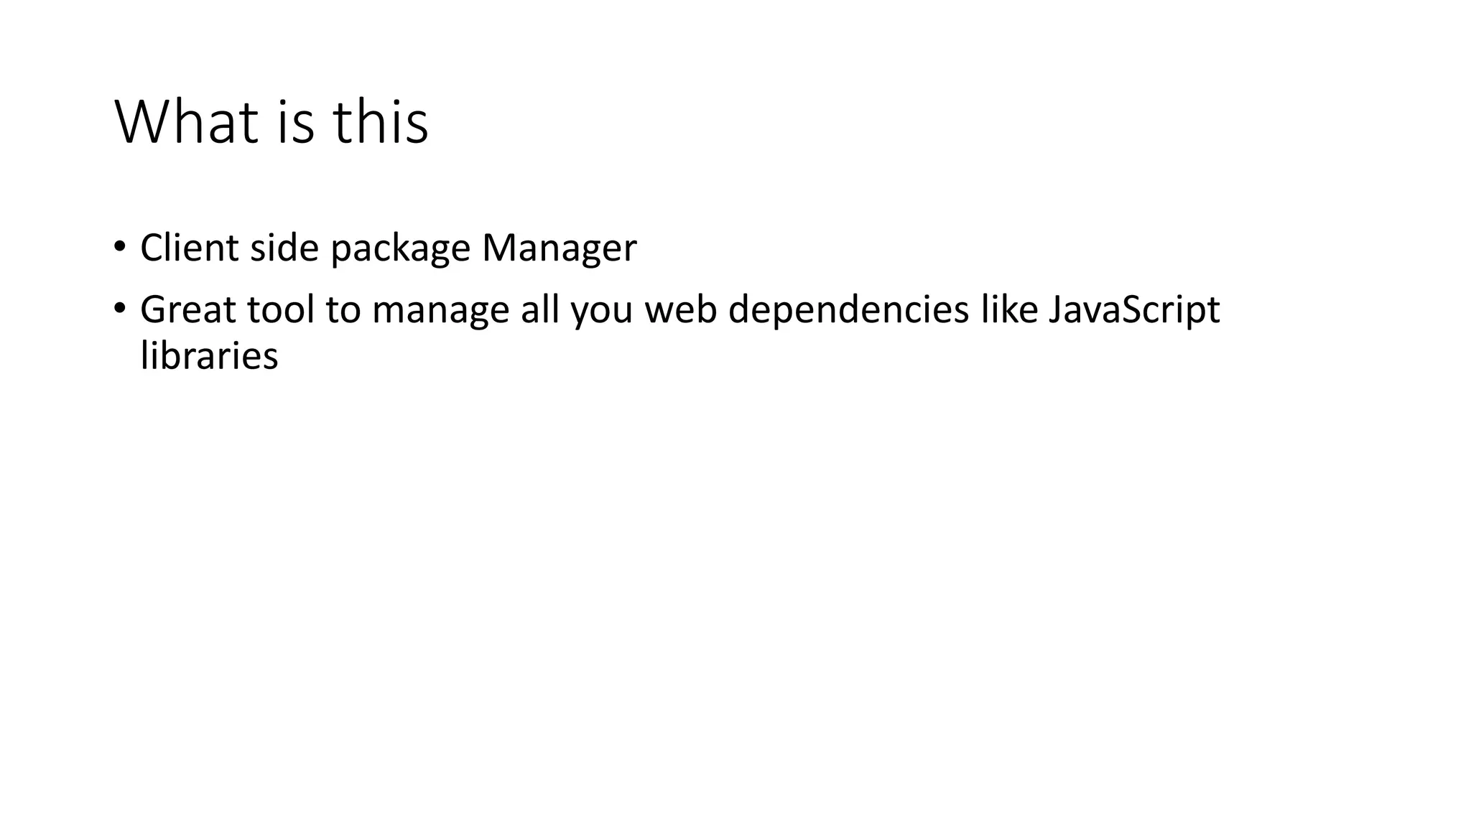Click the word "web" in second bullet
Screen dimensions: 1471x827
tap(681, 309)
